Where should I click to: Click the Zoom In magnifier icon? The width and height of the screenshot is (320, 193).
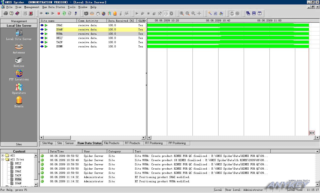point(182,13)
